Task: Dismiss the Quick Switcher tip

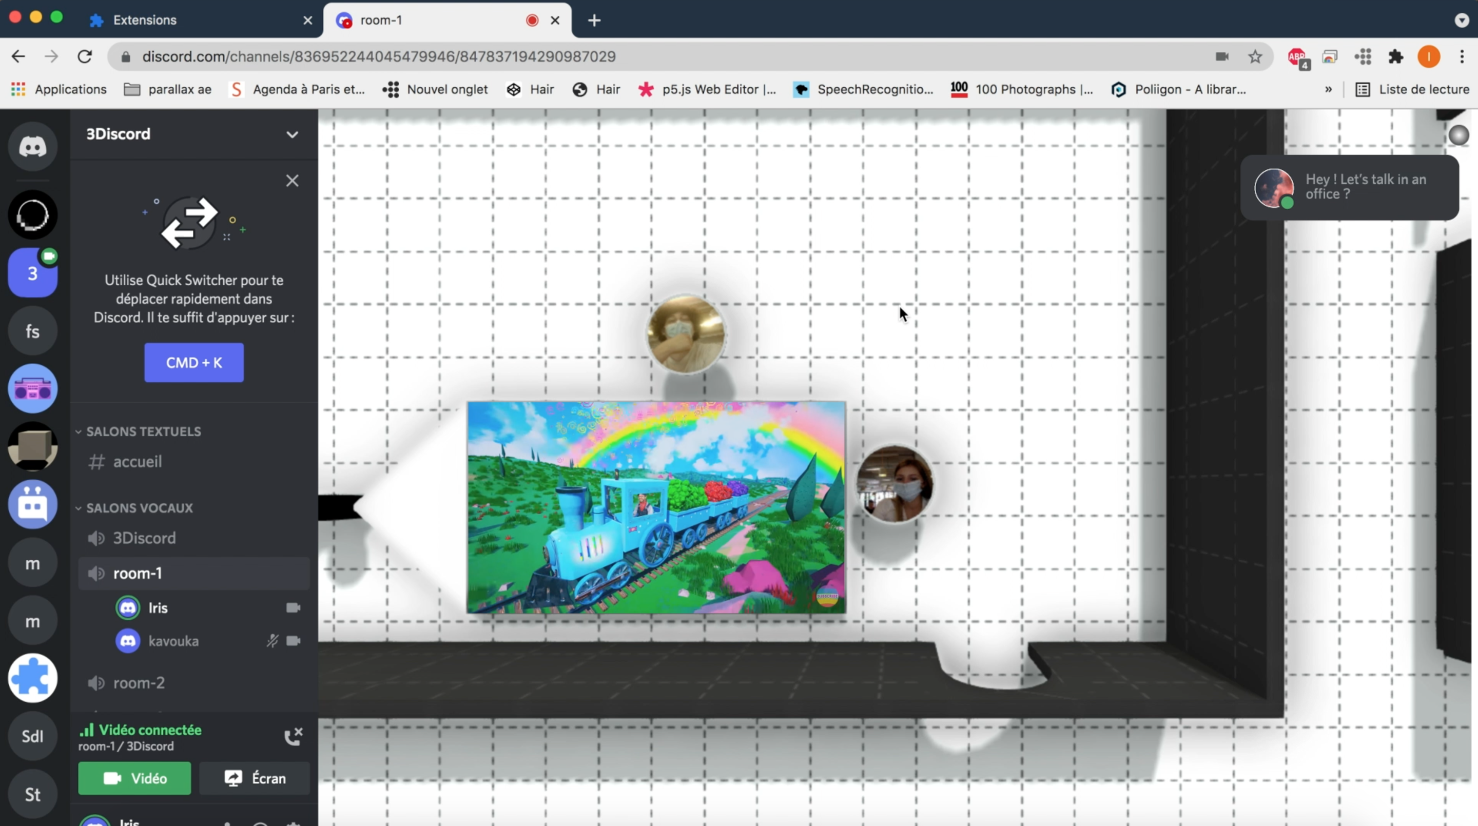Action: tap(292, 181)
